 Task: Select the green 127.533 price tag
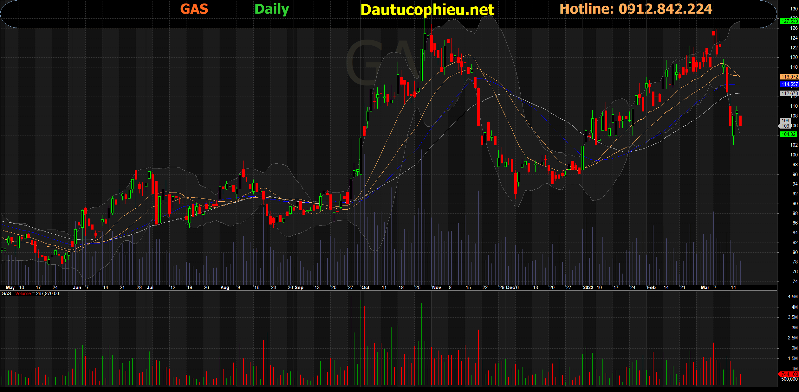click(x=789, y=21)
